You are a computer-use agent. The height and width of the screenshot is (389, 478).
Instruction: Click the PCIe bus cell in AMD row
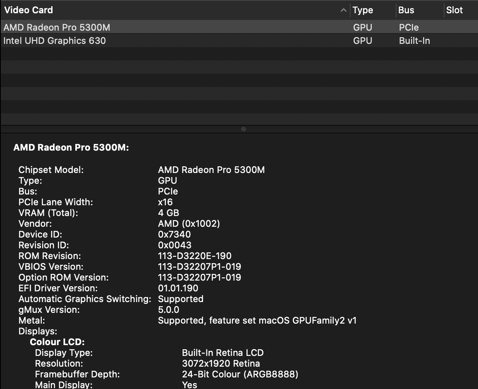point(409,27)
